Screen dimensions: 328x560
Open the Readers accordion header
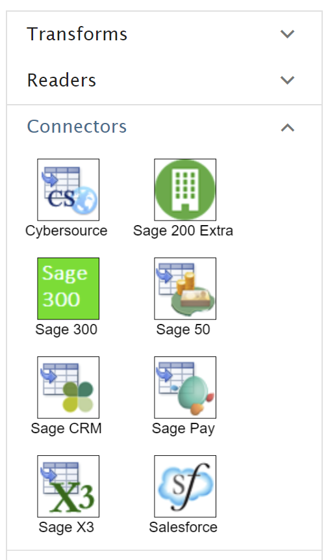164,81
